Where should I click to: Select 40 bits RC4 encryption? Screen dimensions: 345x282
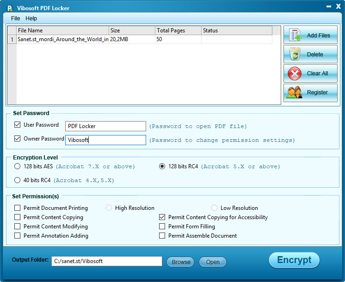(17, 180)
